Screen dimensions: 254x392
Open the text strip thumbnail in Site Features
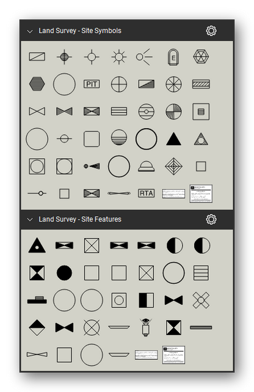(x=147, y=355)
